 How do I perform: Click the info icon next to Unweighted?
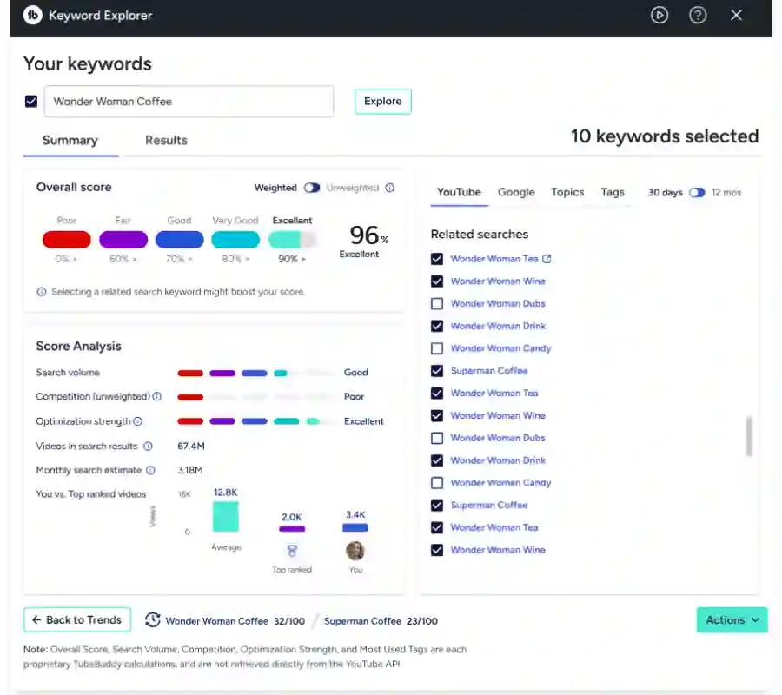click(390, 188)
